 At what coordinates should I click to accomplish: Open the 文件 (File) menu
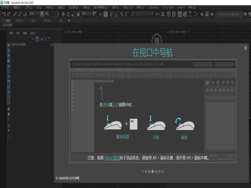[x=5, y=8]
